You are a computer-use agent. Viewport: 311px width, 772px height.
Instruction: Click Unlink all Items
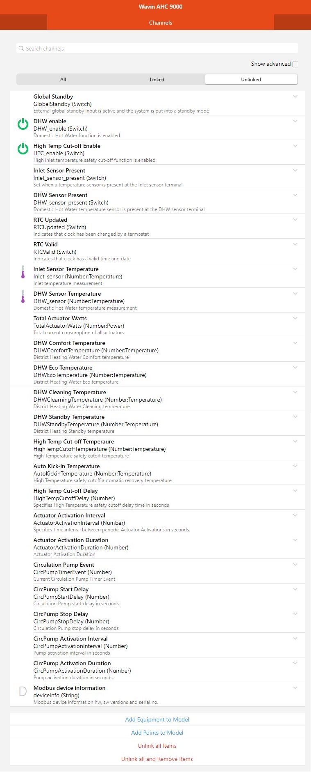tap(157, 746)
